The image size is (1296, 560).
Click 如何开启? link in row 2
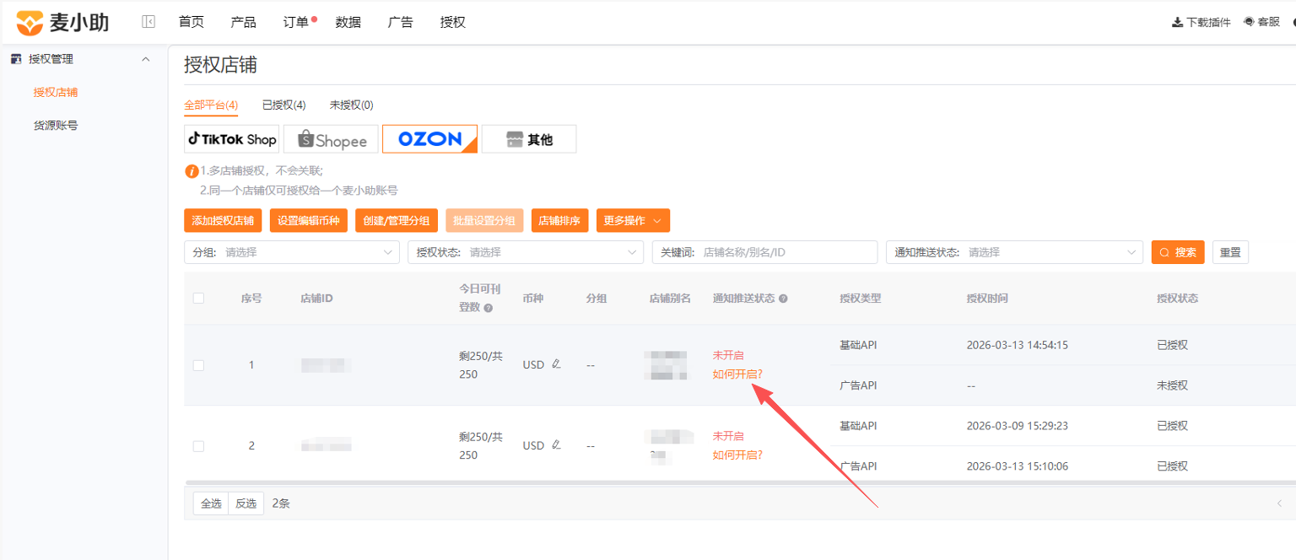click(737, 455)
